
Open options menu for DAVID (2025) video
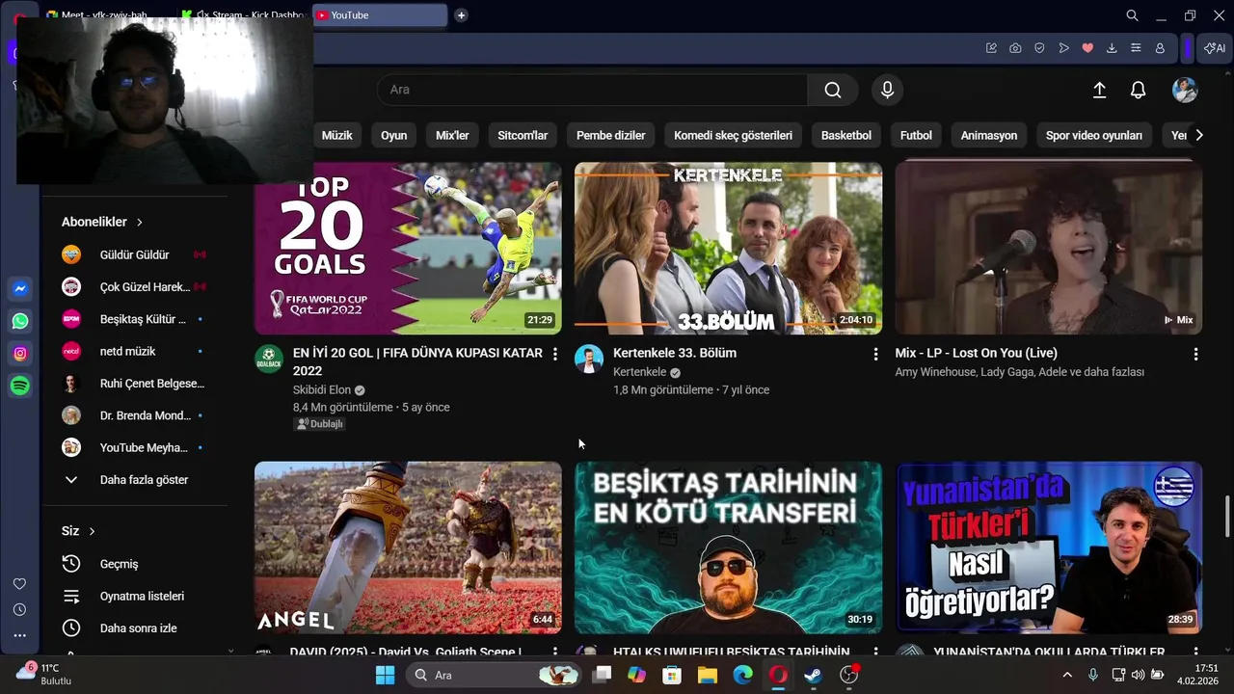(x=554, y=653)
